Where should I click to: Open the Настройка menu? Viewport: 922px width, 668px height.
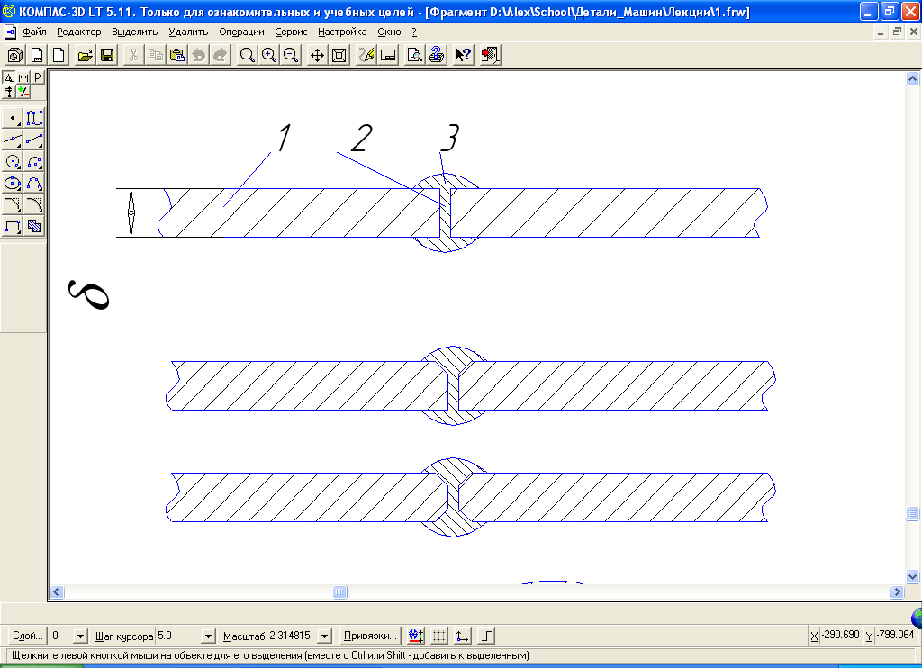tap(342, 32)
